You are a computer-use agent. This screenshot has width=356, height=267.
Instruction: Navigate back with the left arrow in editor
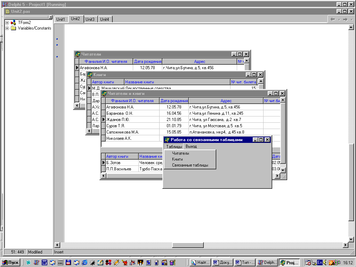point(333,19)
